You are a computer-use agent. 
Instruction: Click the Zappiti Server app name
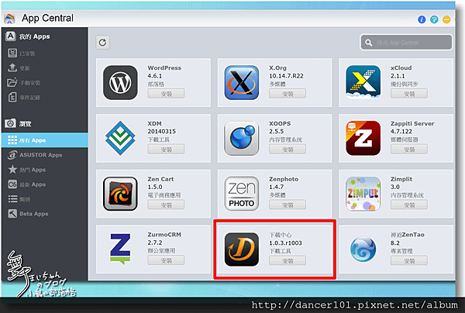[412, 124]
